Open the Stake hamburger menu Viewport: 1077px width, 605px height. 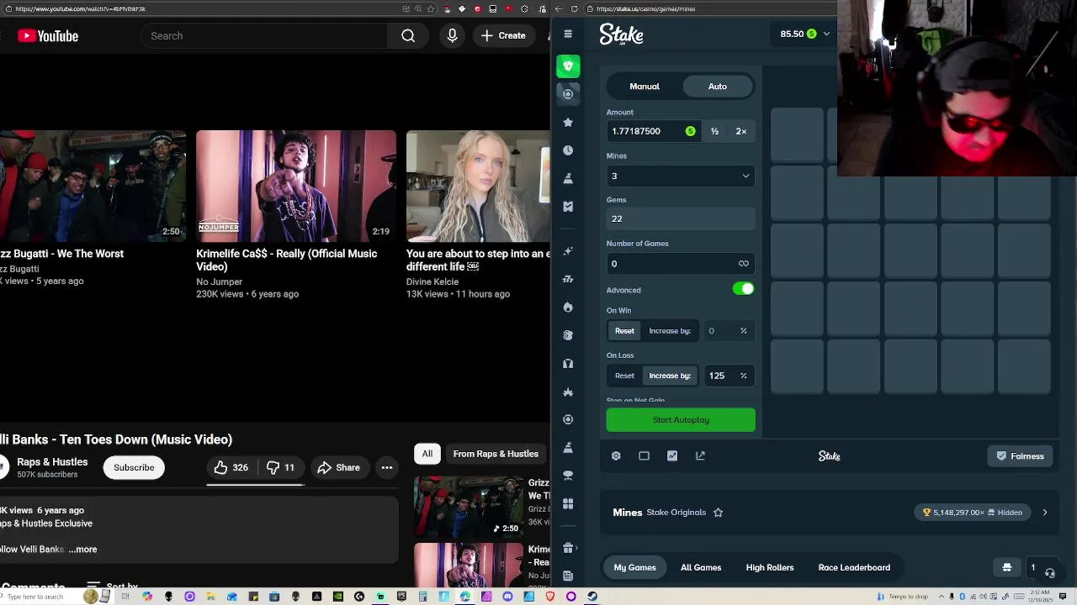568,34
